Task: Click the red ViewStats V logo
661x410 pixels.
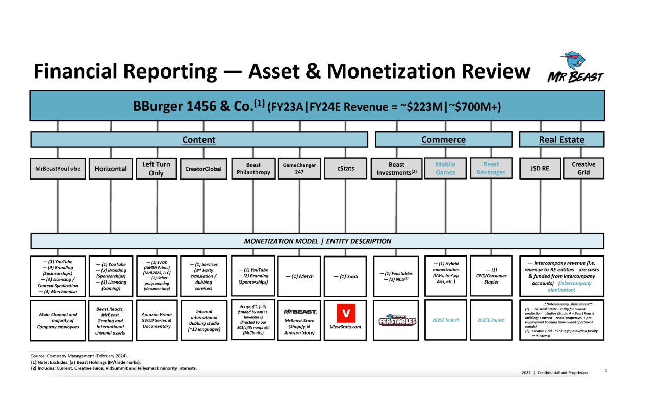Action: (346, 313)
